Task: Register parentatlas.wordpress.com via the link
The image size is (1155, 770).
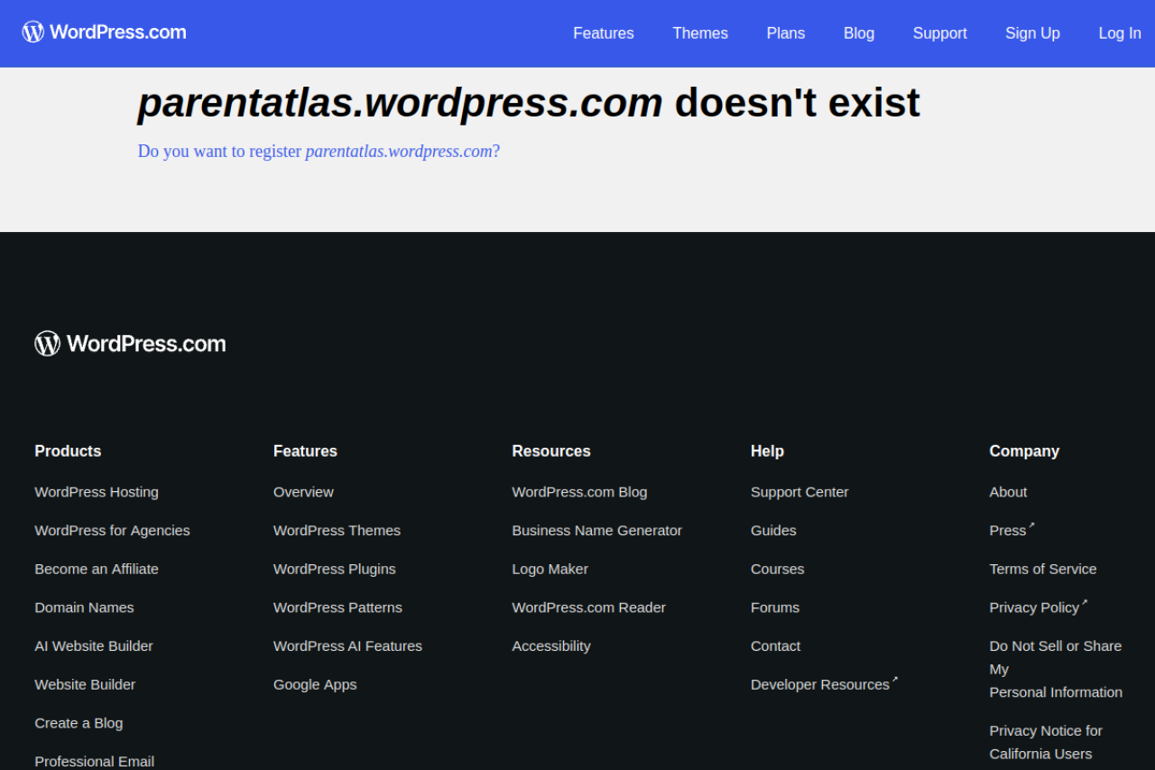Action: click(319, 151)
